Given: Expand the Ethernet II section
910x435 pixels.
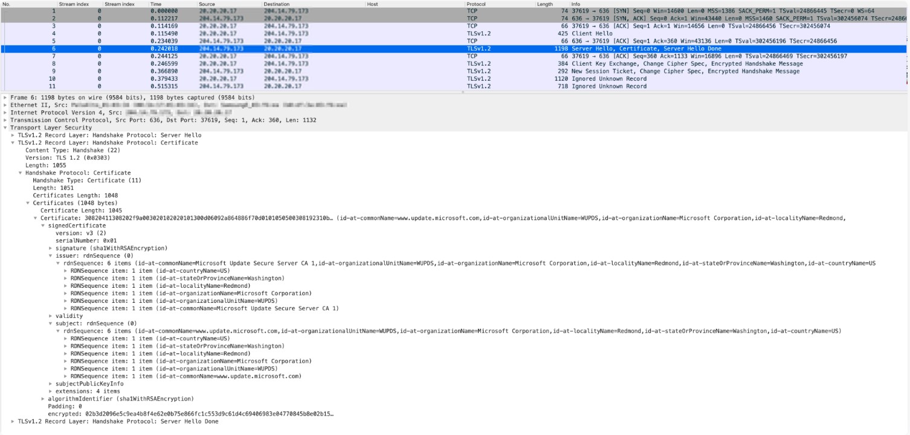Looking at the screenshot, I should click(5, 105).
